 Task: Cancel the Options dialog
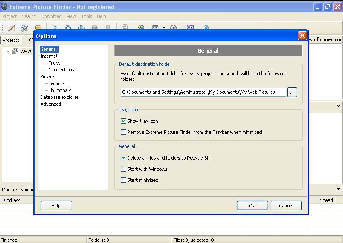coord(286,206)
